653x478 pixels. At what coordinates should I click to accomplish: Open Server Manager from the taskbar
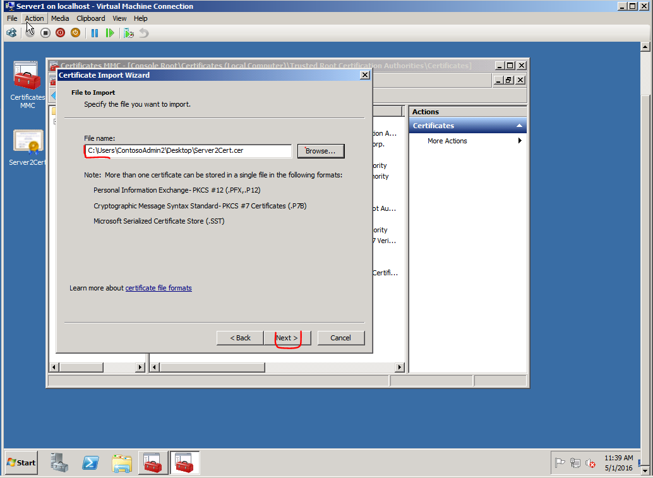click(x=59, y=463)
